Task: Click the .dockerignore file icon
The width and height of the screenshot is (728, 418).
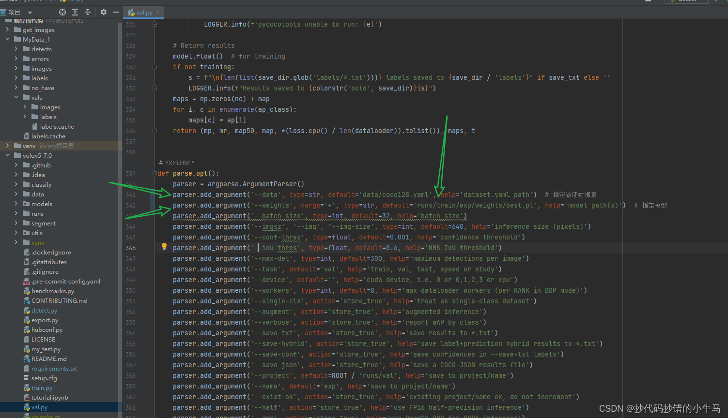Action: point(27,252)
